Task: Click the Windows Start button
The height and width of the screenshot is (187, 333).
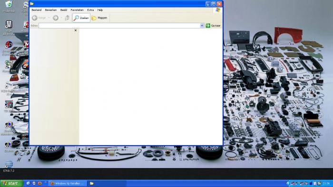Action: [11, 183]
